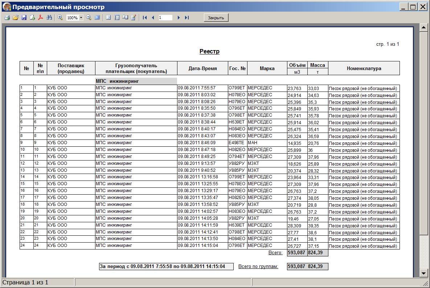Save the report with the floppy disk icon
The height and width of the screenshot is (288, 430).
pos(24,17)
